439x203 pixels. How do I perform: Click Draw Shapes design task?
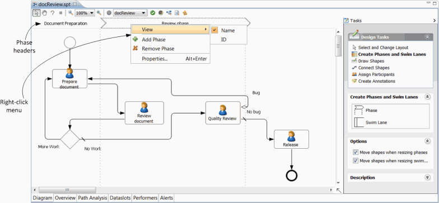click(x=371, y=61)
